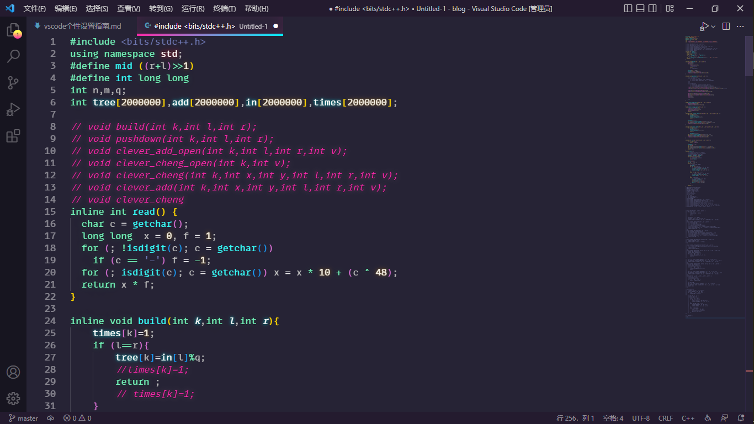This screenshot has width=754, height=424.
Task: Click the 'tree[k]=in[l]%q;' line
Action: coord(161,357)
